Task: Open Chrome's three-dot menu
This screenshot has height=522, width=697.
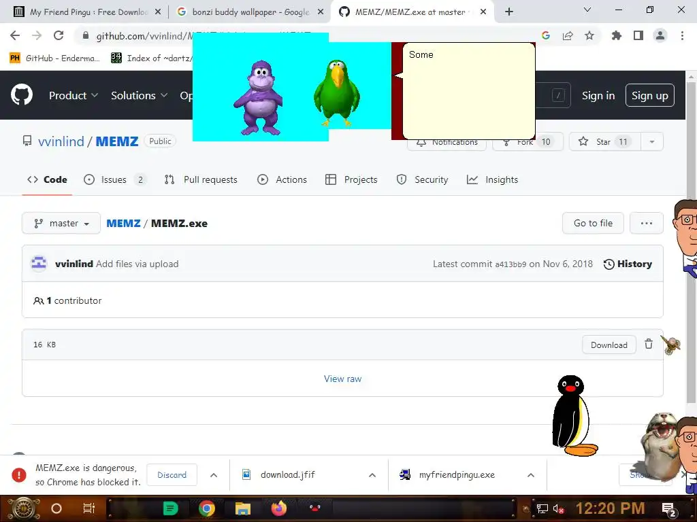Action: pyautogui.click(x=682, y=35)
